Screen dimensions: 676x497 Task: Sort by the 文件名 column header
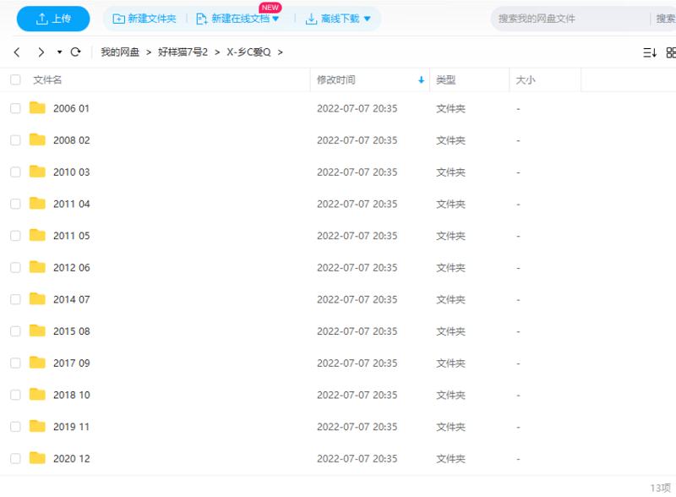click(x=47, y=80)
